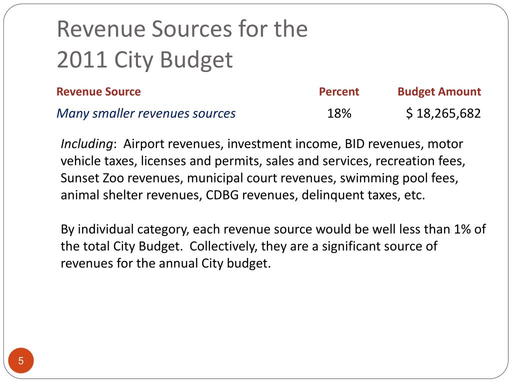This screenshot has width=512, height=384.
Task: Click the line starting 'Sunset Zoo revenues'
Action: coord(259,178)
